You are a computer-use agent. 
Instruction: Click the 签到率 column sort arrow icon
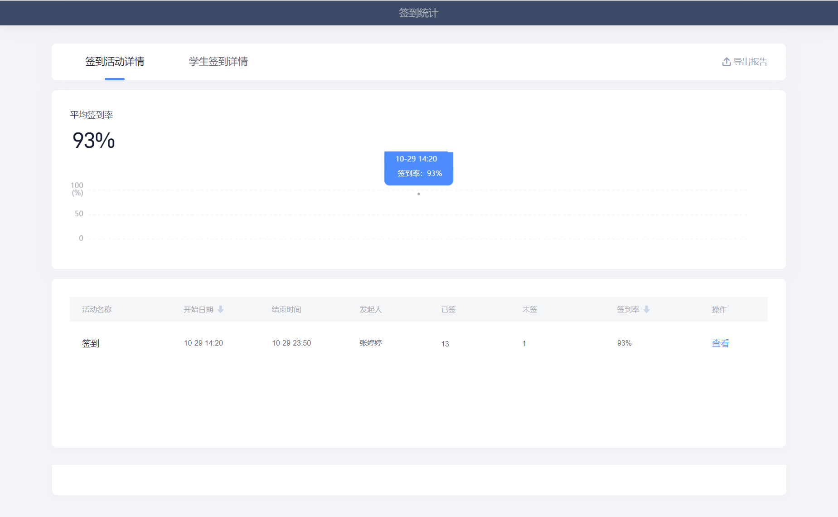pyautogui.click(x=647, y=309)
